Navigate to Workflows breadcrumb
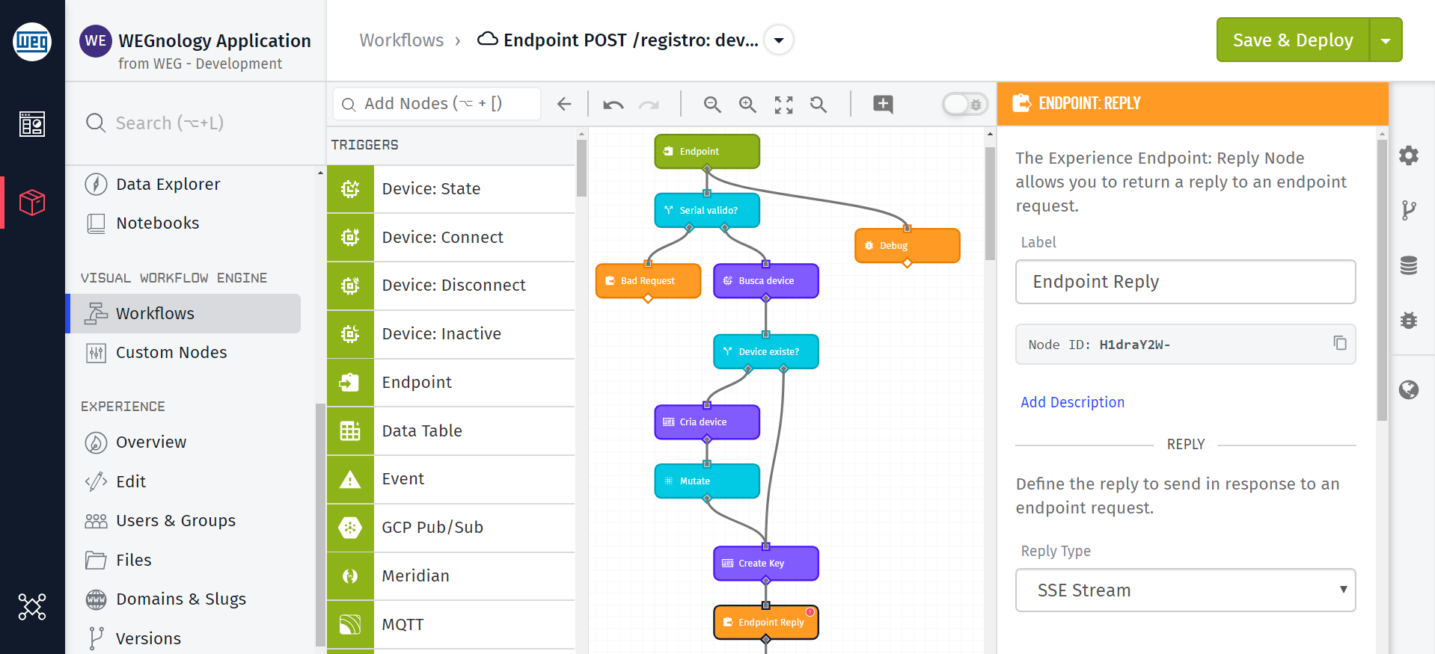The width and height of the screenshot is (1435, 654). click(402, 40)
